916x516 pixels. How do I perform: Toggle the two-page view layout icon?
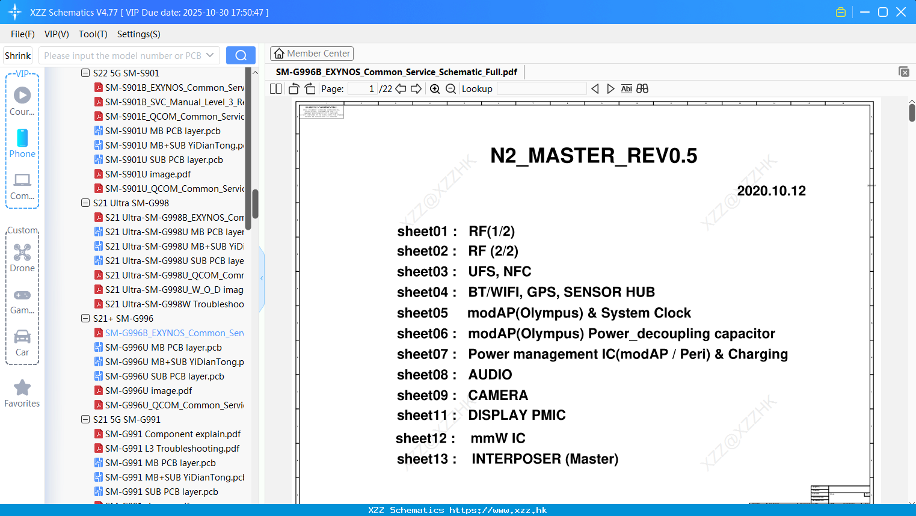(x=276, y=89)
